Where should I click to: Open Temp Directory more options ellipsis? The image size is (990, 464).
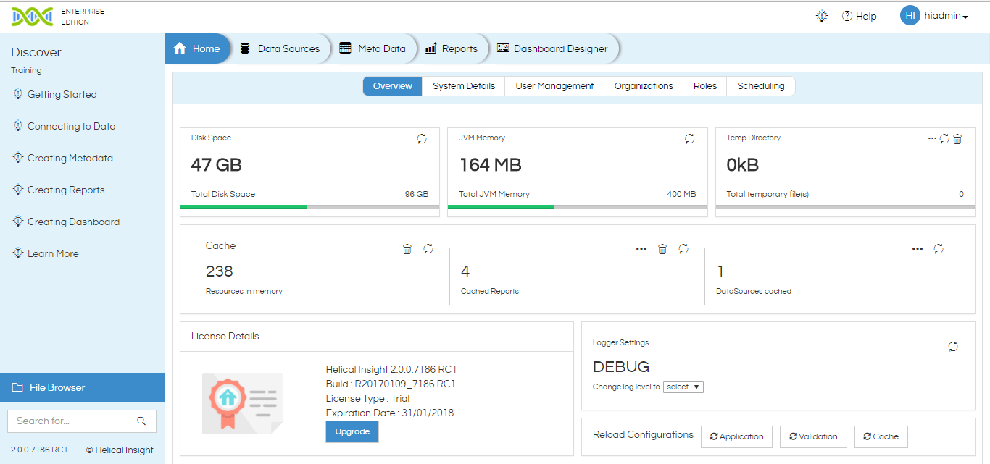(932, 138)
